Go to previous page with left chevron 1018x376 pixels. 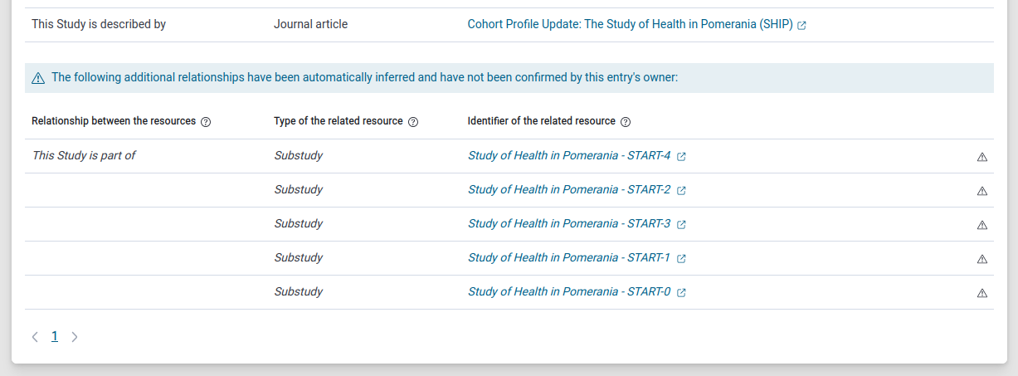tap(35, 337)
